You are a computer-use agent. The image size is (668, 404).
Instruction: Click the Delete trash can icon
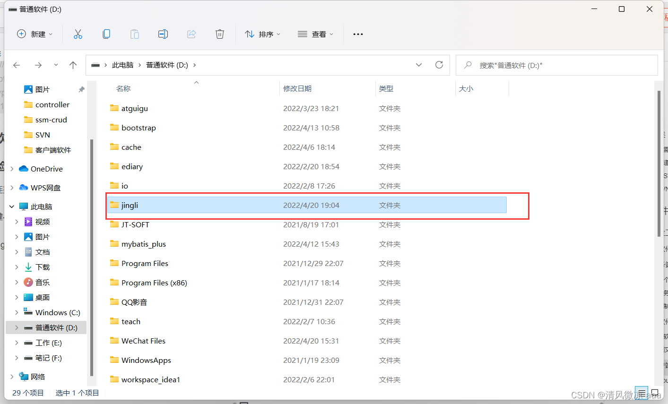(x=220, y=34)
